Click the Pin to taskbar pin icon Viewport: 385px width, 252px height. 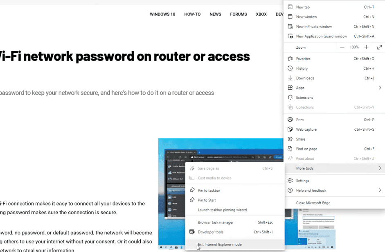point(192,190)
